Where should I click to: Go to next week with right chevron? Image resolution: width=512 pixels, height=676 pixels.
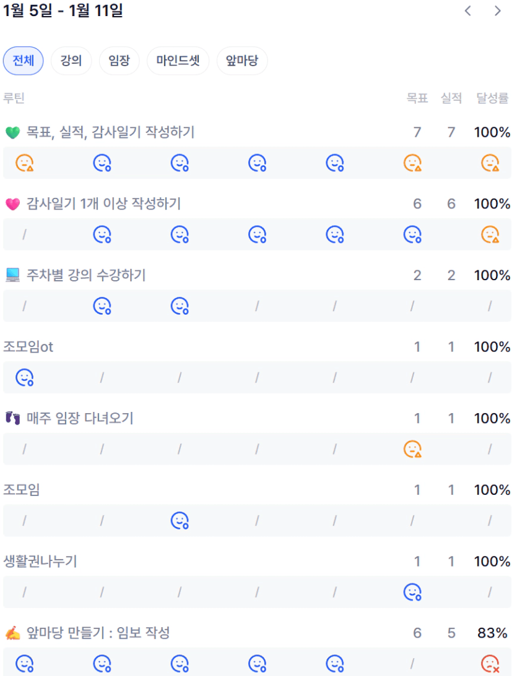(498, 11)
